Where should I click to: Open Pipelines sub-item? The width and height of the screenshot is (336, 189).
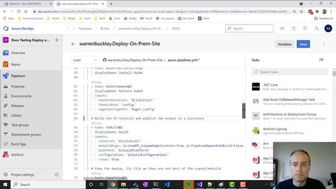(18, 86)
